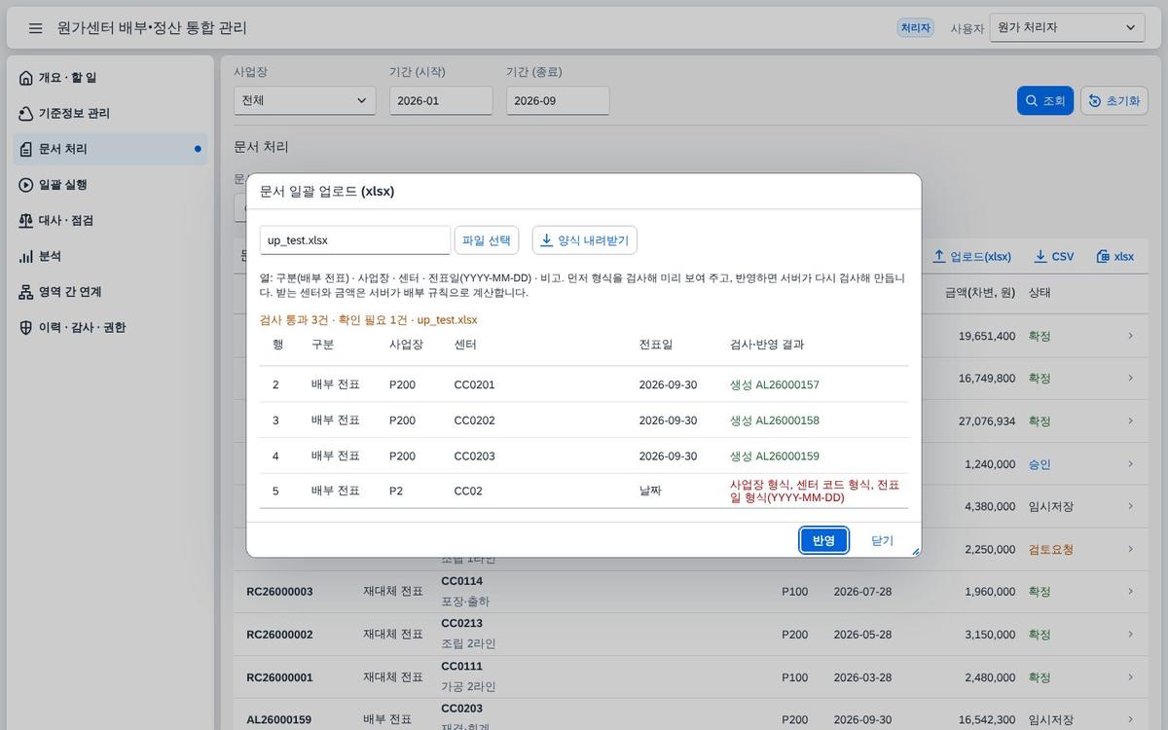Viewport: 1168px width, 730px height.
Task: Click the 검사 통과 3건 summary line
Action: point(369,319)
